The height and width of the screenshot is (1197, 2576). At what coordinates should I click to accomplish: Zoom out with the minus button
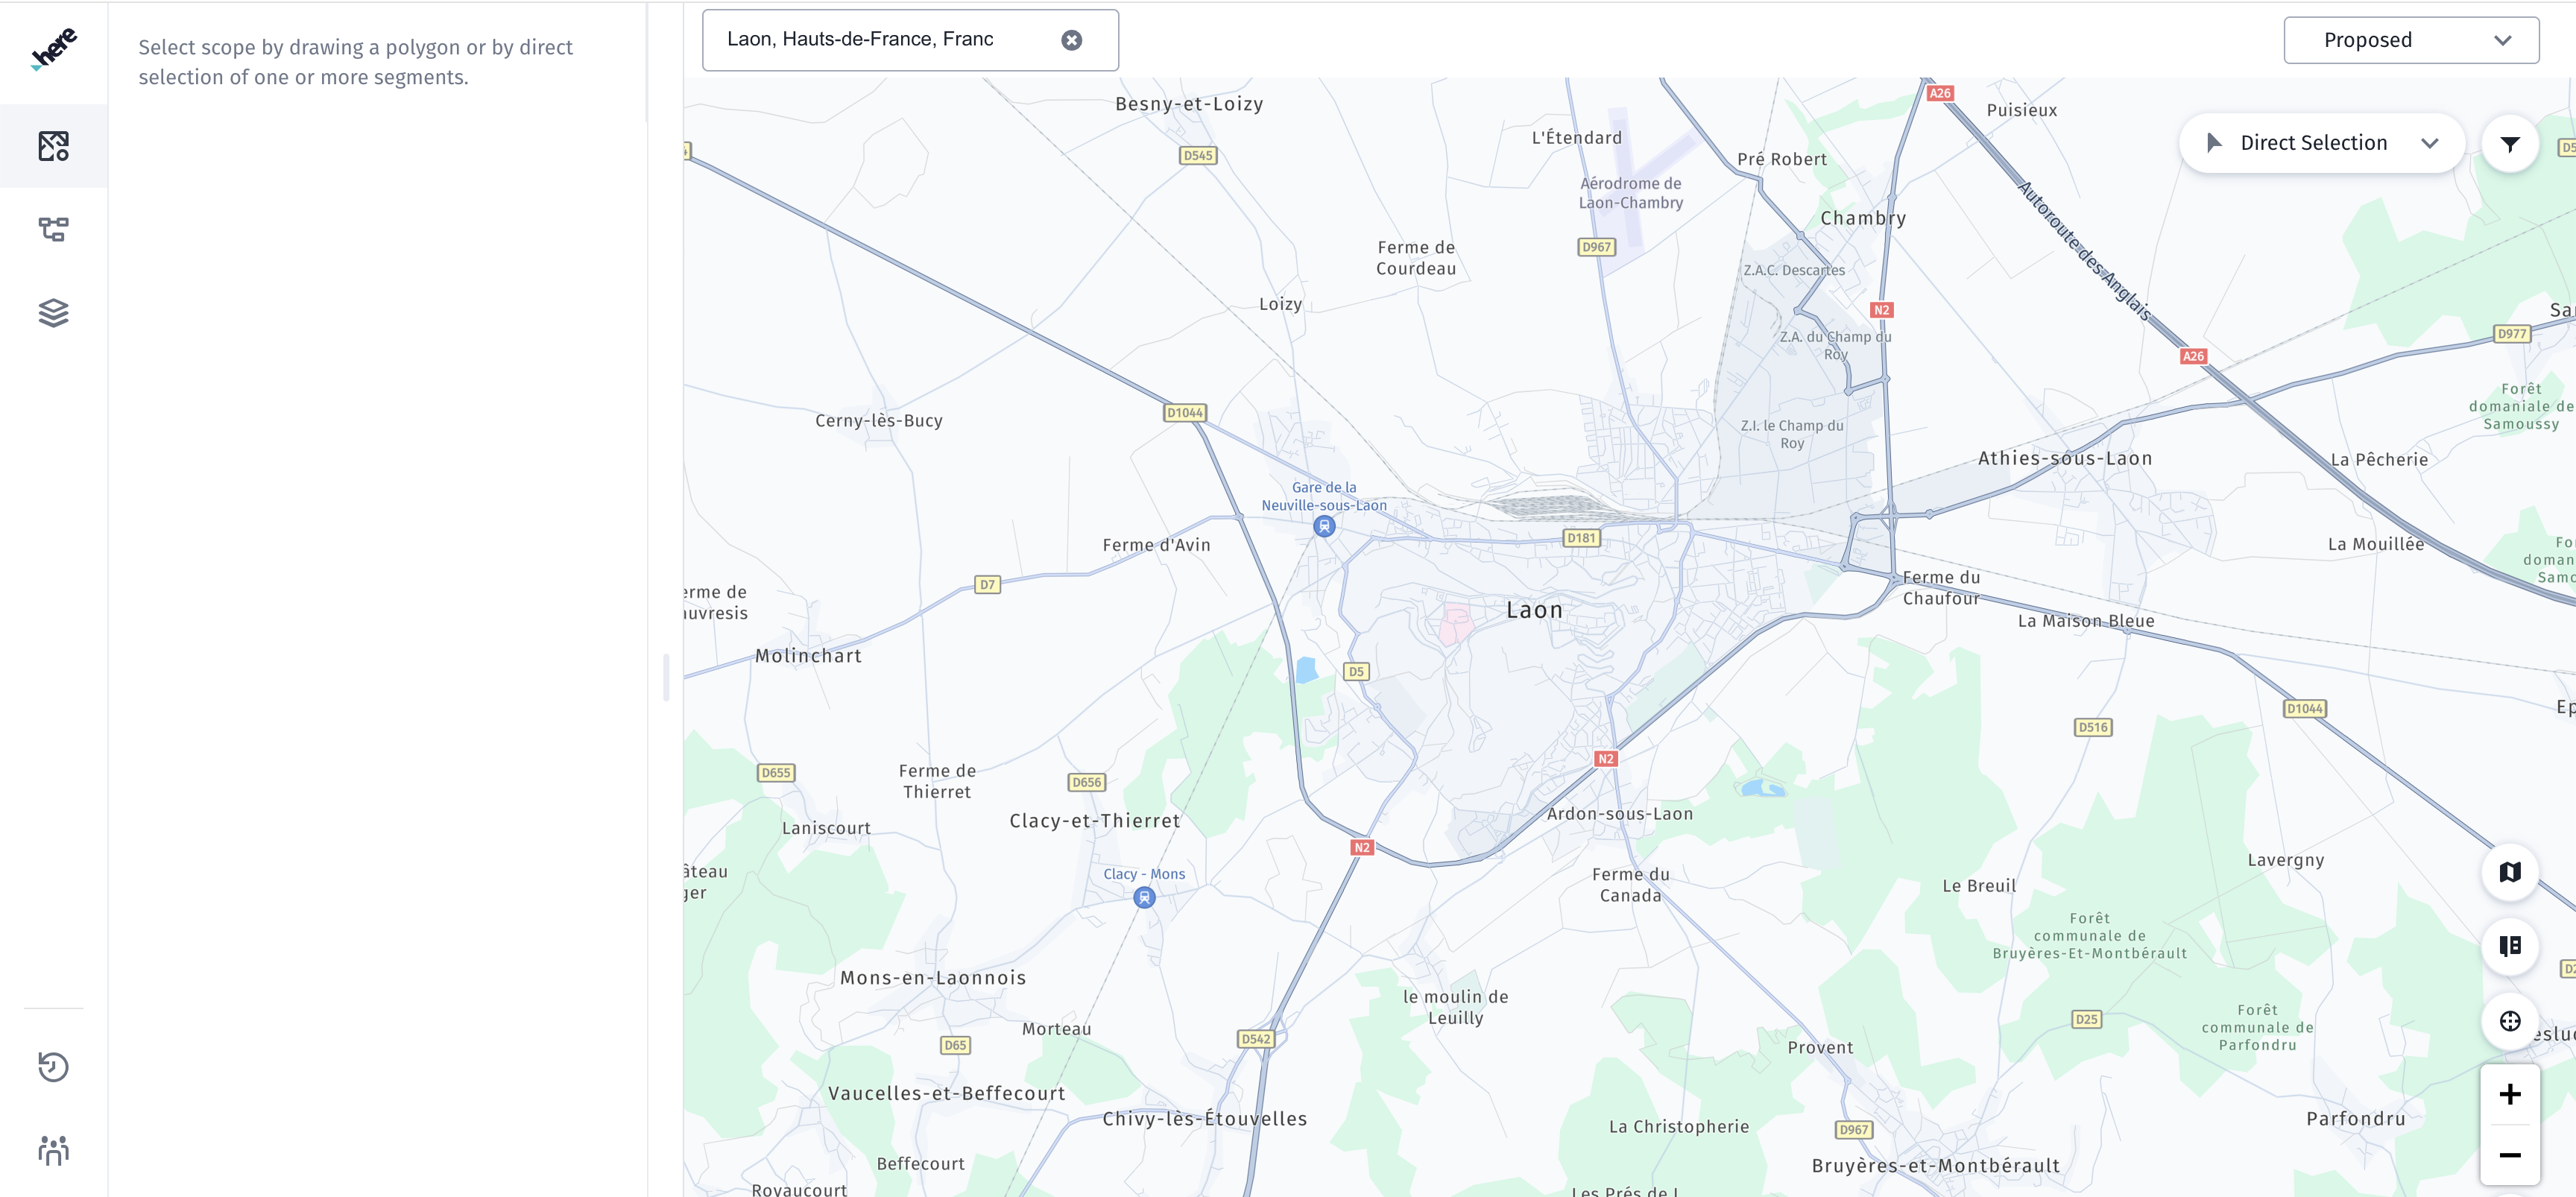pos(2509,1155)
